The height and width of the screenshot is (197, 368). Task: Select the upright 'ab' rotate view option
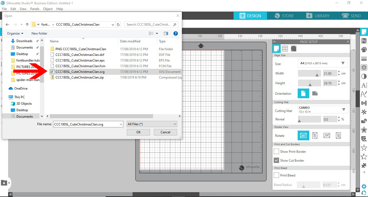pos(303,135)
